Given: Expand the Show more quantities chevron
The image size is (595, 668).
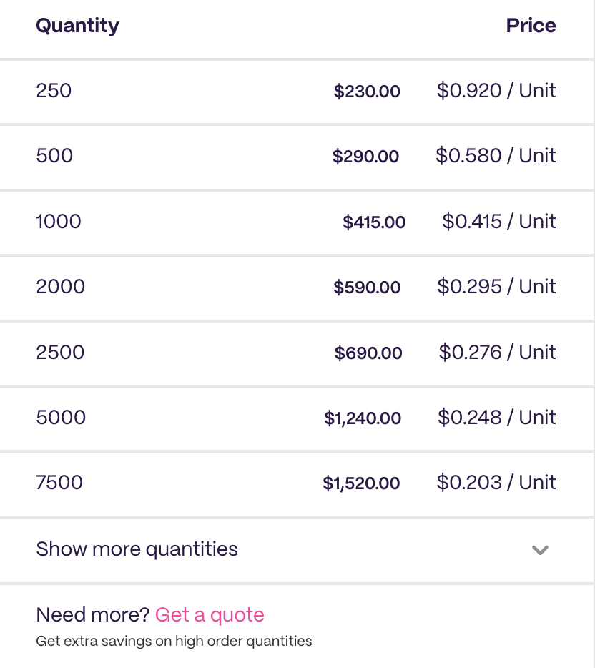Looking at the screenshot, I should (540, 550).
